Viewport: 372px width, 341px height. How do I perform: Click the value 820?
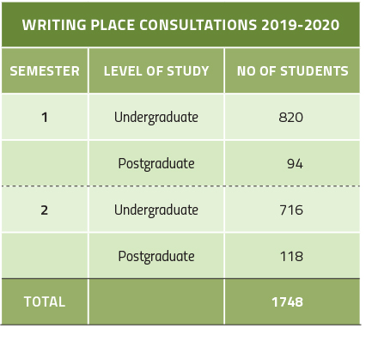click(x=290, y=117)
